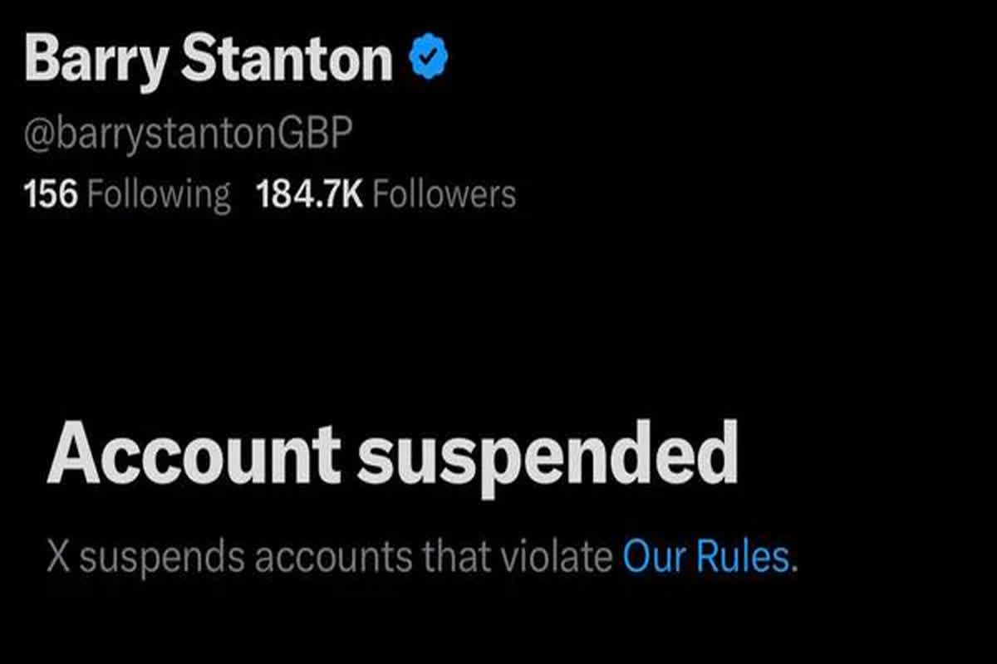Open the 156 Following list
Screen dimensions: 997x664
coord(127,195)
